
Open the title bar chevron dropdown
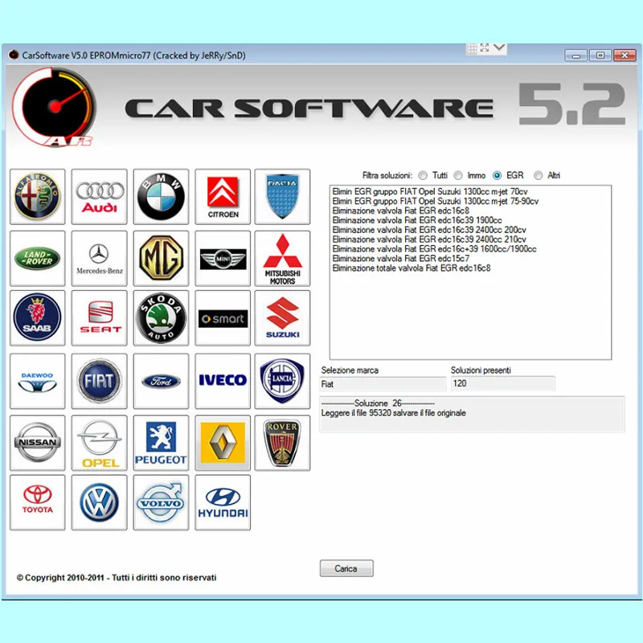(x=499, y=47)
